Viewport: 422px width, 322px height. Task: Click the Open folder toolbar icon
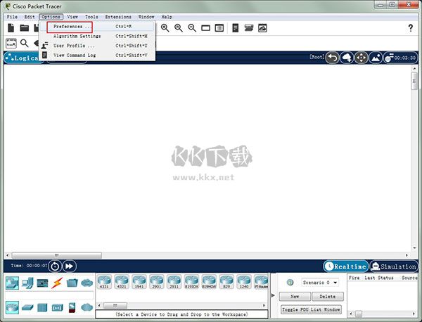(x=24, y=27)
